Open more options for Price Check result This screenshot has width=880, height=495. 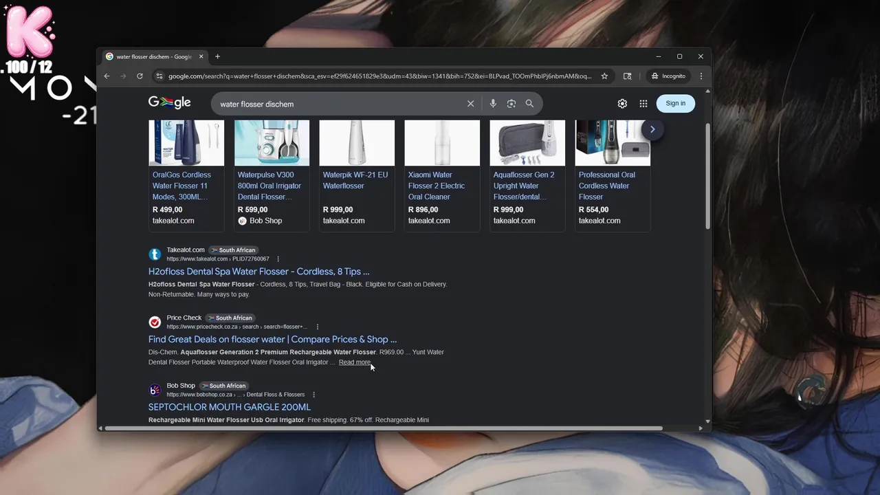(317, 327)
